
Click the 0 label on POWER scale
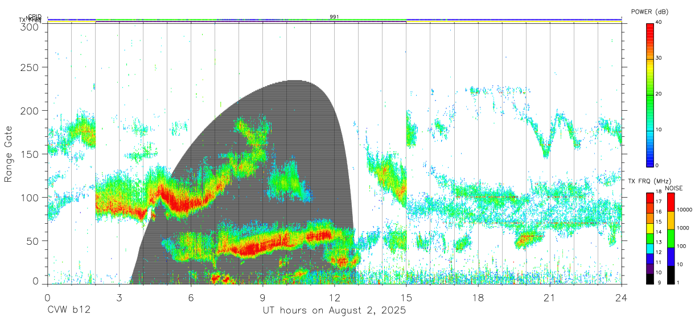tap(657, 165)
